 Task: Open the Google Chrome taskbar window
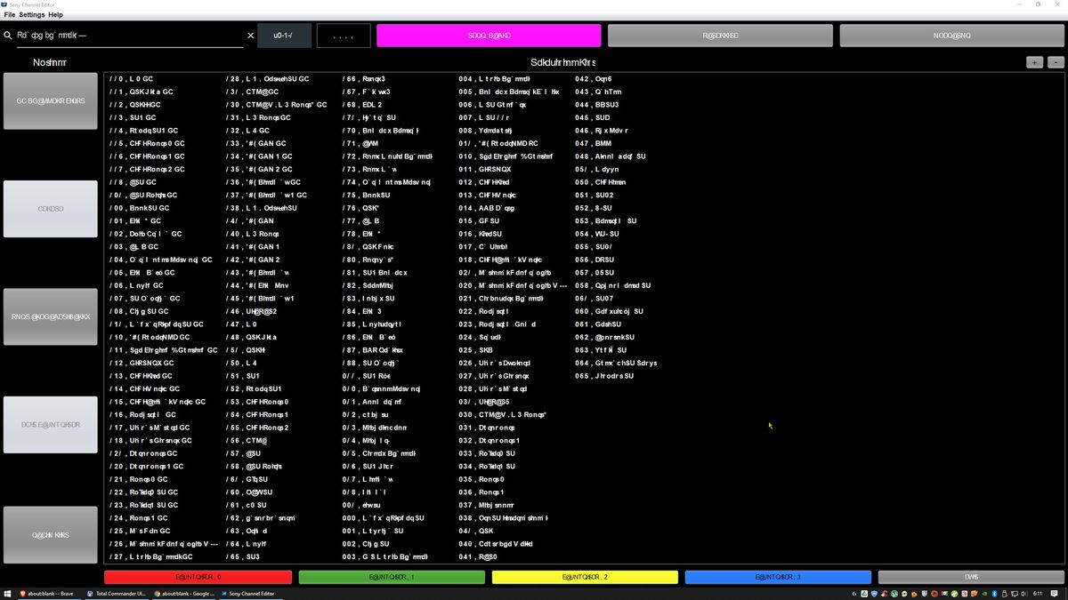[182, 593]
